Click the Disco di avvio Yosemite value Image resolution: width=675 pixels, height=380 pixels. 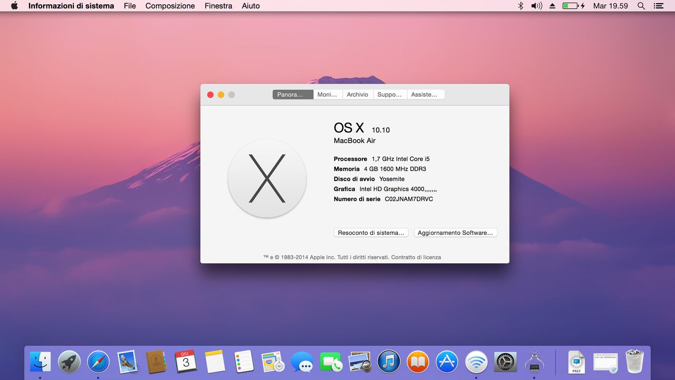(392, 179)
